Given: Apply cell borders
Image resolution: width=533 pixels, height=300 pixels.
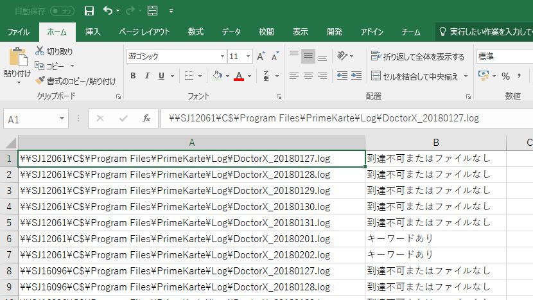Looking at the screenshot, I should coord(189,76).
